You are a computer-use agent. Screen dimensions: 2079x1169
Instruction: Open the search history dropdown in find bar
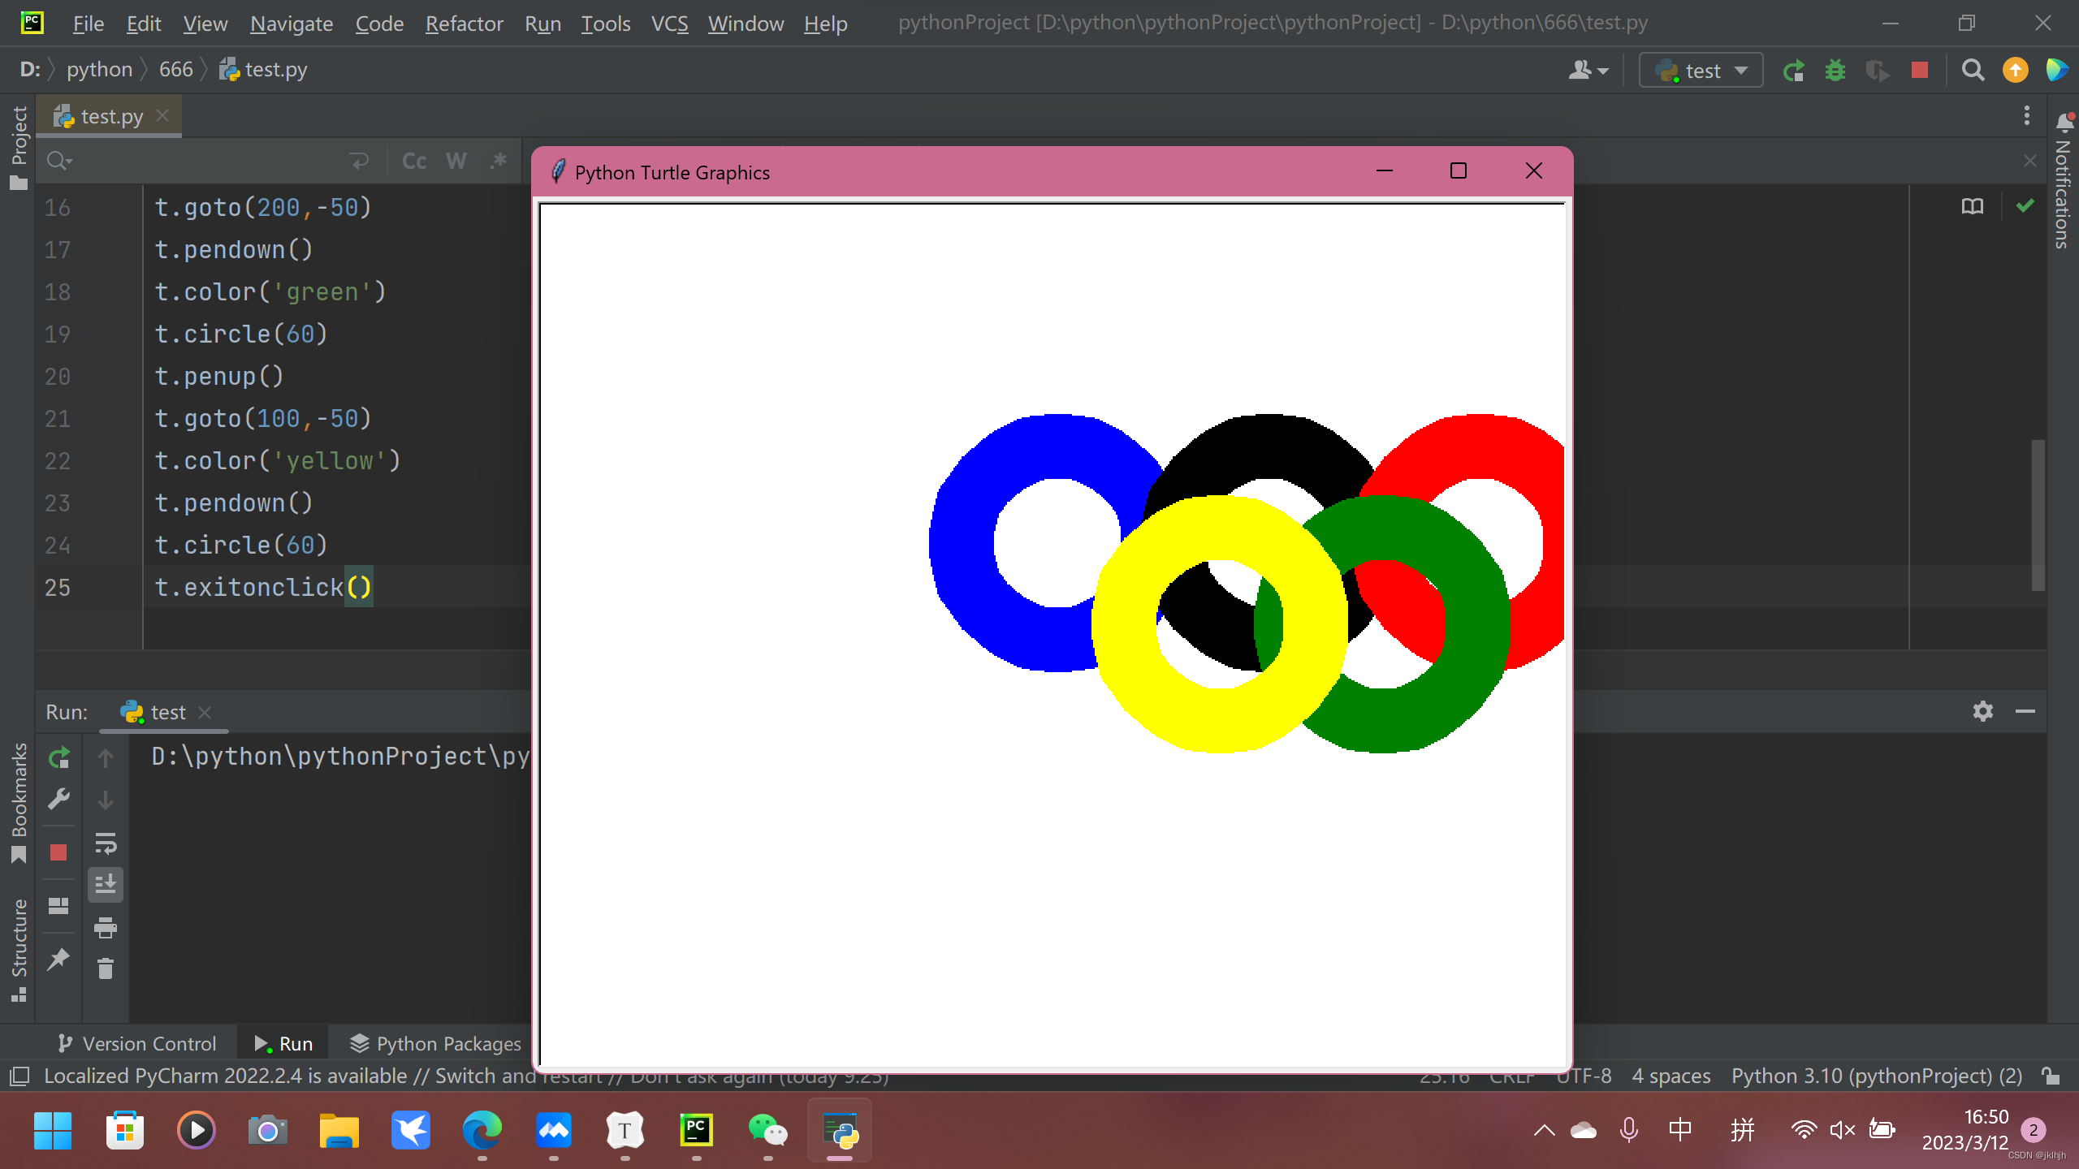pos(59,162)
